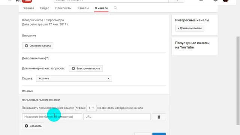Click the ПОЛЬЗОВАТЕЛЬСКИЕ ССЫЛКИ heading
The image size is (240, 135).
pos(41,100)
